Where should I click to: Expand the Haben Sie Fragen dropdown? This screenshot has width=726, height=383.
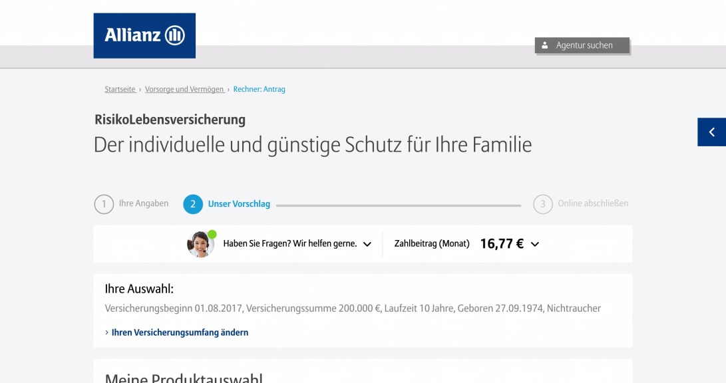[x=367, y=244]
